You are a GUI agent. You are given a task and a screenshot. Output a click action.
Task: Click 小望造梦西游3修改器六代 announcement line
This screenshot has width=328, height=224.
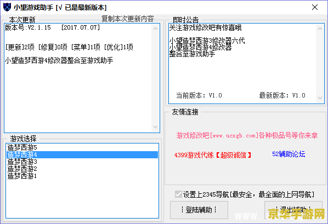click(207, 41)
